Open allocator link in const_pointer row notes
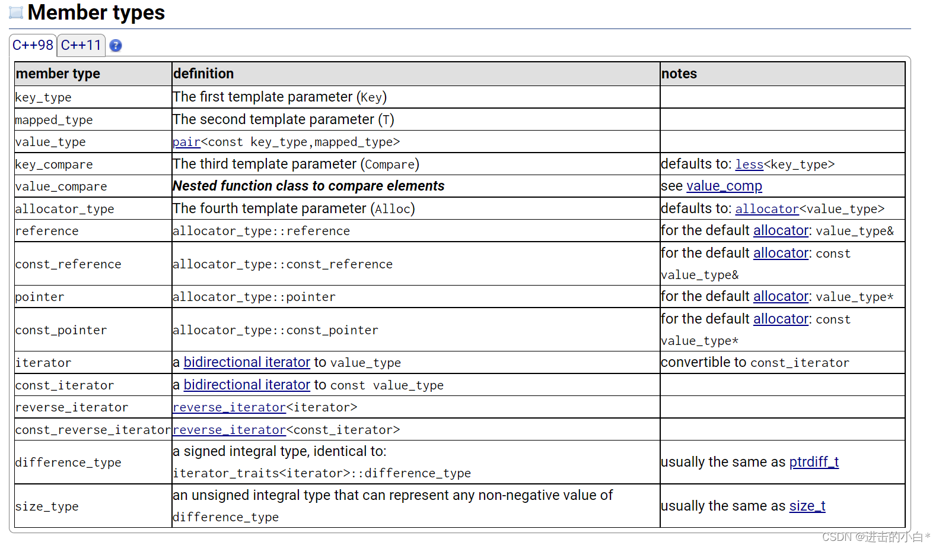Viewport: 939px width, 548px height. (x=781, y=319)
